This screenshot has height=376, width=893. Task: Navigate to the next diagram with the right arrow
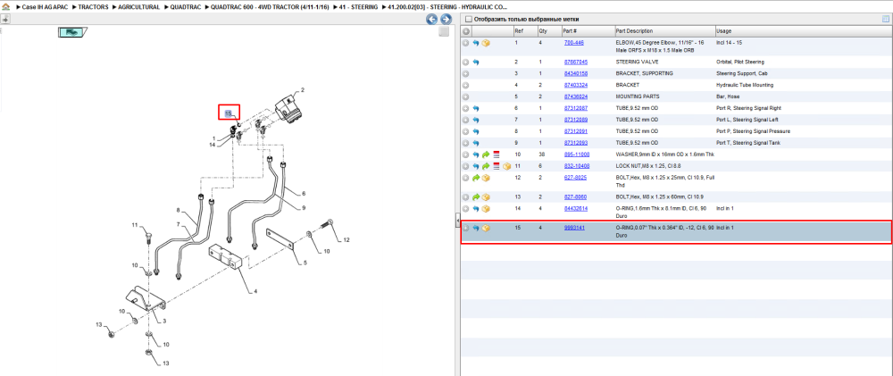click(446, 20)
